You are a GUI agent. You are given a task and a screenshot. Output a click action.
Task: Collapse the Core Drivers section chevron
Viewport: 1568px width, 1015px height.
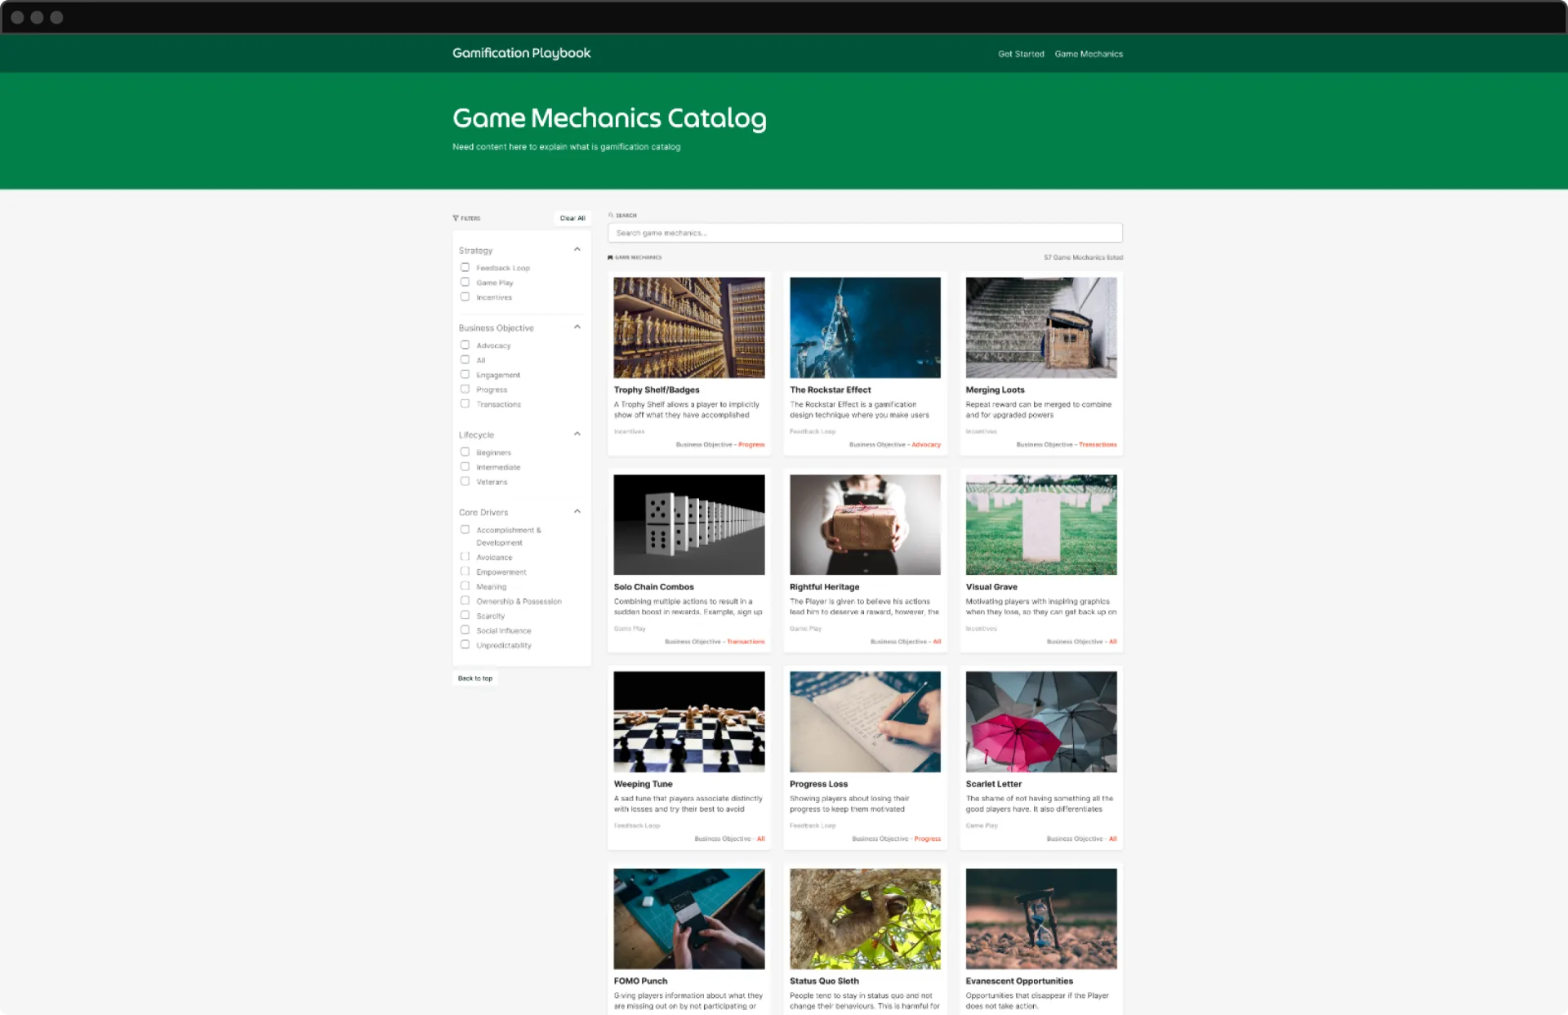(577, 512)
